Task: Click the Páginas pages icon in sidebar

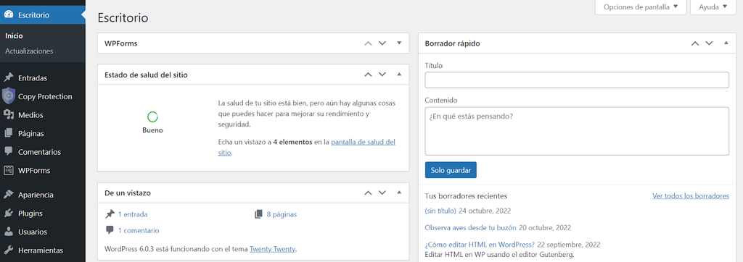Action: pyautogui.click(x=9, y=133)
